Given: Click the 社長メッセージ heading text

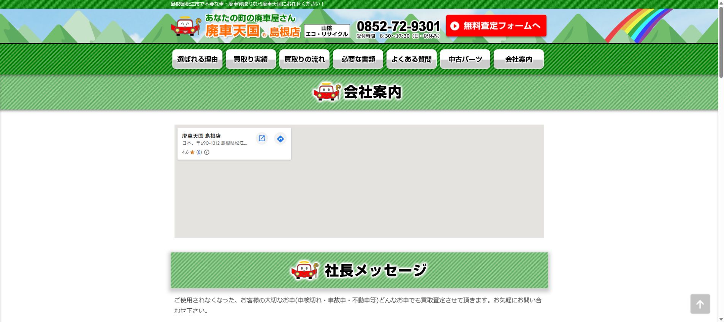Looking at the screenshot, I should click(375, 270).
